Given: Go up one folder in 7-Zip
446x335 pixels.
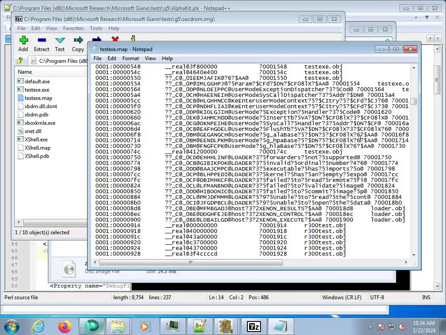Looking at the screenshot, I should 20,61.
